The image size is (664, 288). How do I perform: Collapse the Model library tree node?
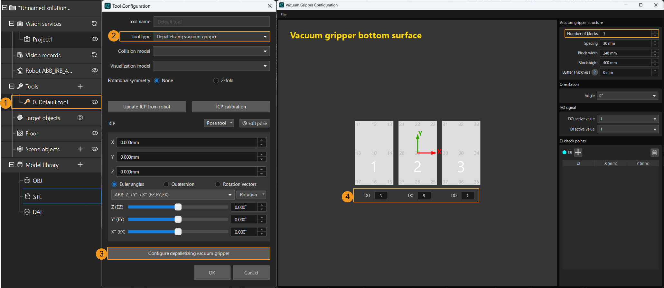[x=12, y=165]
